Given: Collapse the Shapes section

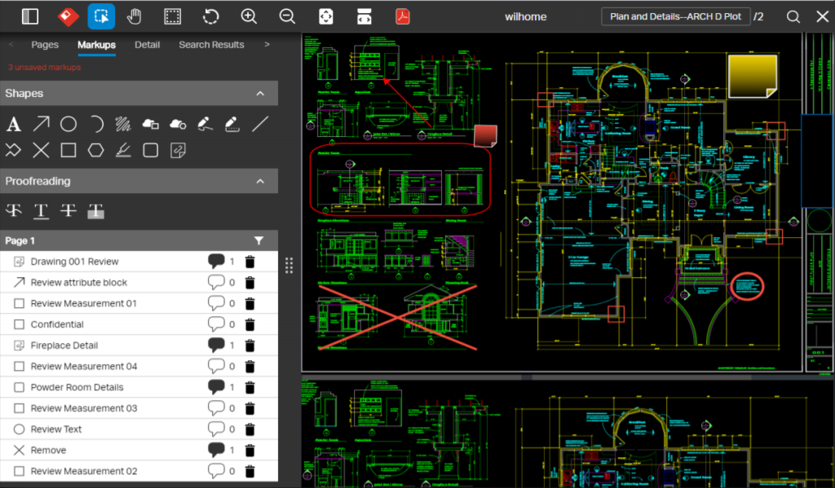Looking at the screenshot, I should (260, 94).
